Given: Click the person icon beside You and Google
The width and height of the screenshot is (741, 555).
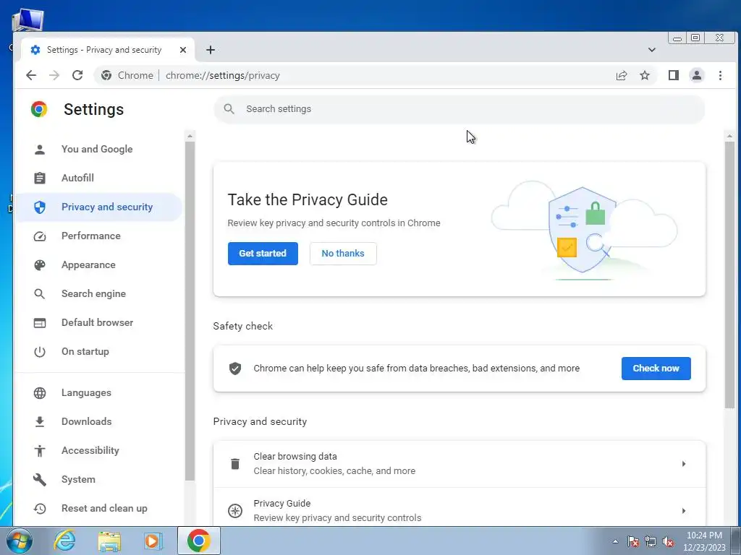Looking at the screenshot, I should (40, 150).
